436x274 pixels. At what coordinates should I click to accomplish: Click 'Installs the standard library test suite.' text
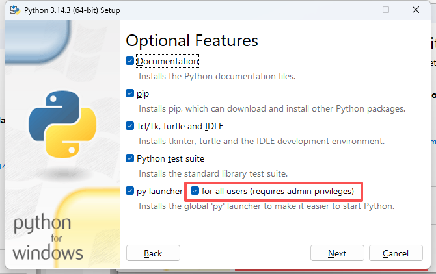[x=213, y=173]
